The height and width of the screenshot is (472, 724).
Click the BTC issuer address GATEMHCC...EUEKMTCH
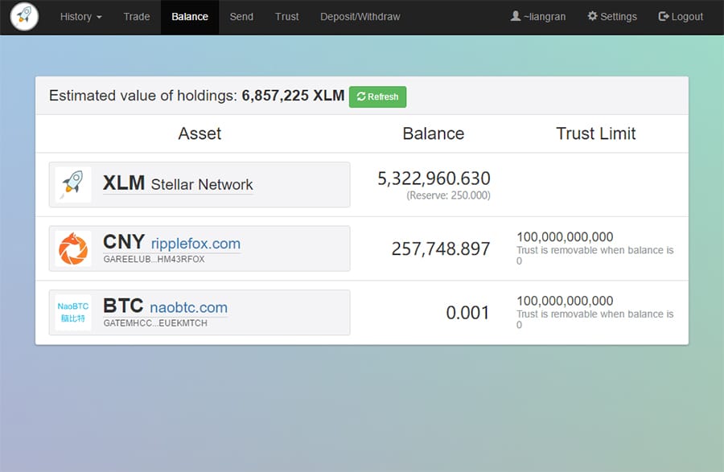coord(155,323)
